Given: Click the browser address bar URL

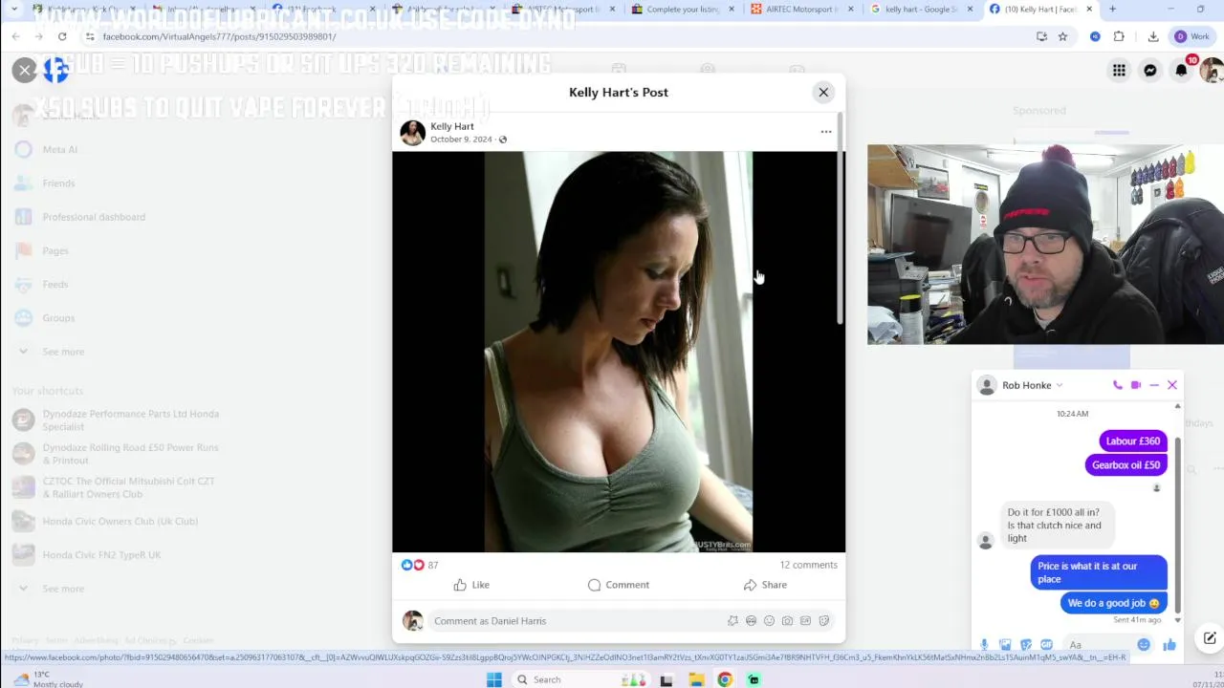Looking at the screenshot, I should point(219,36).
